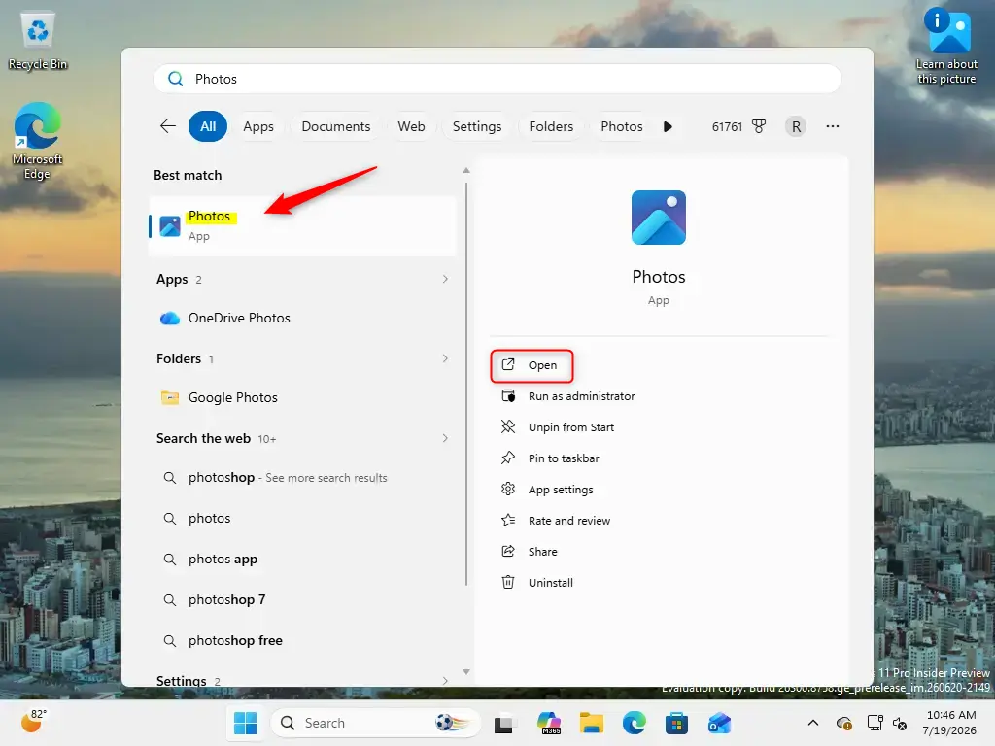Expand Search the web results section
Image resolution: width=995 pixels, height=746 pixels.
[x=445, y=438]
